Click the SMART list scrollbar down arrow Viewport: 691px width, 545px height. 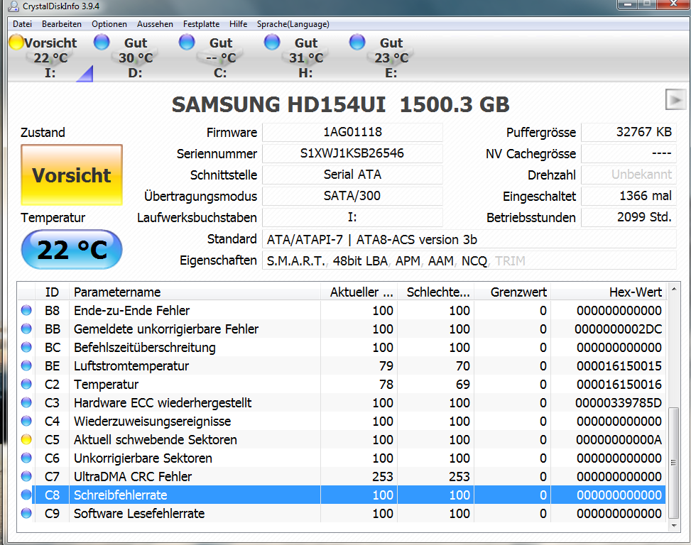click(x=674, y=526)
